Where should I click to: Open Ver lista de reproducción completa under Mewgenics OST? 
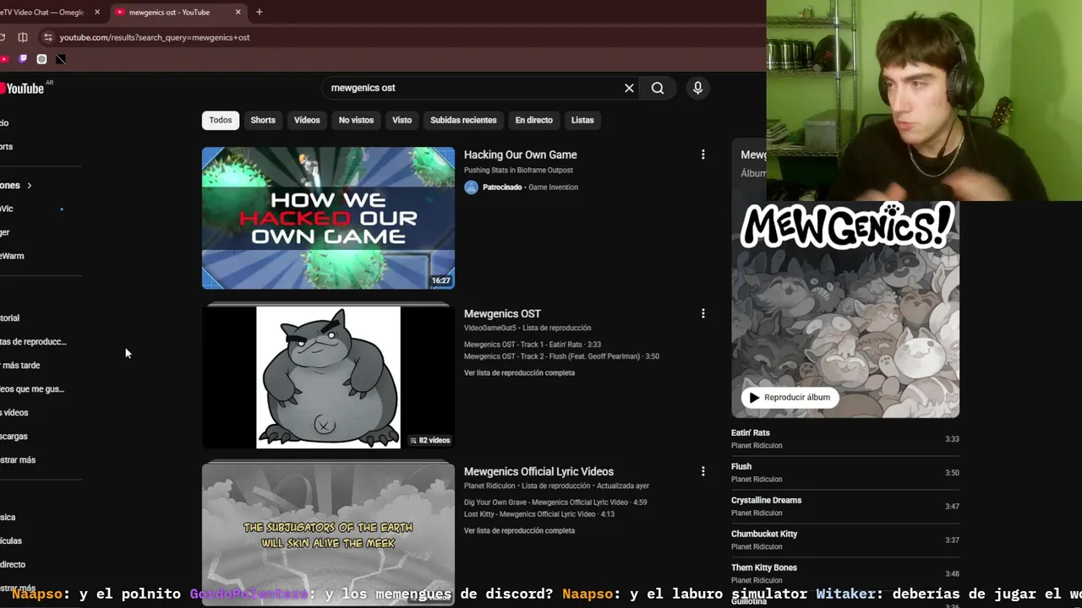[519, 372]
